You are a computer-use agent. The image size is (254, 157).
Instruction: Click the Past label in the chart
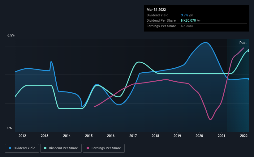(243, 43)
